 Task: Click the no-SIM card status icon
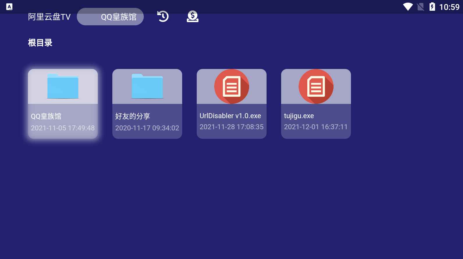pyautogui.click(x=420, y=7)
